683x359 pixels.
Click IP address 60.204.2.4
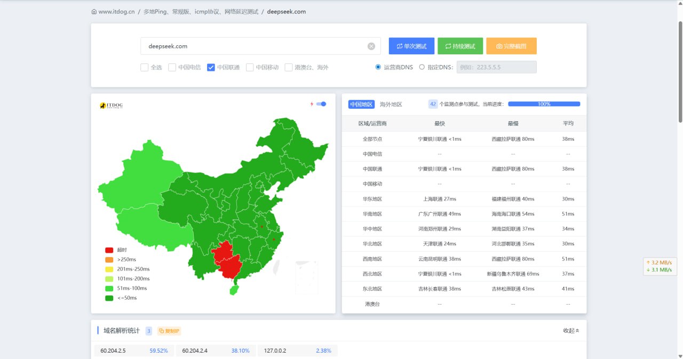point(195,350)
